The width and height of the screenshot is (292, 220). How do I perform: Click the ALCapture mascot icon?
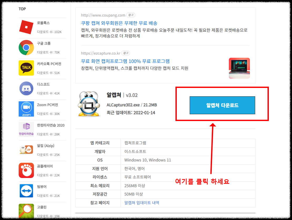click(89, 104)
